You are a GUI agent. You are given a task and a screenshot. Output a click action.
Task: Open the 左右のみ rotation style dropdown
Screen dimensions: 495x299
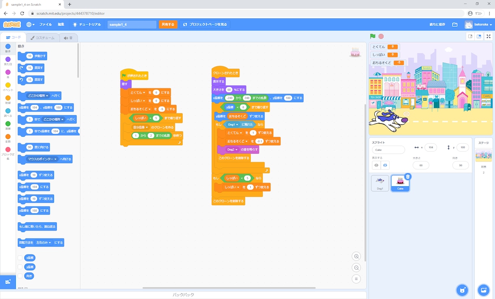pos(44,243)
